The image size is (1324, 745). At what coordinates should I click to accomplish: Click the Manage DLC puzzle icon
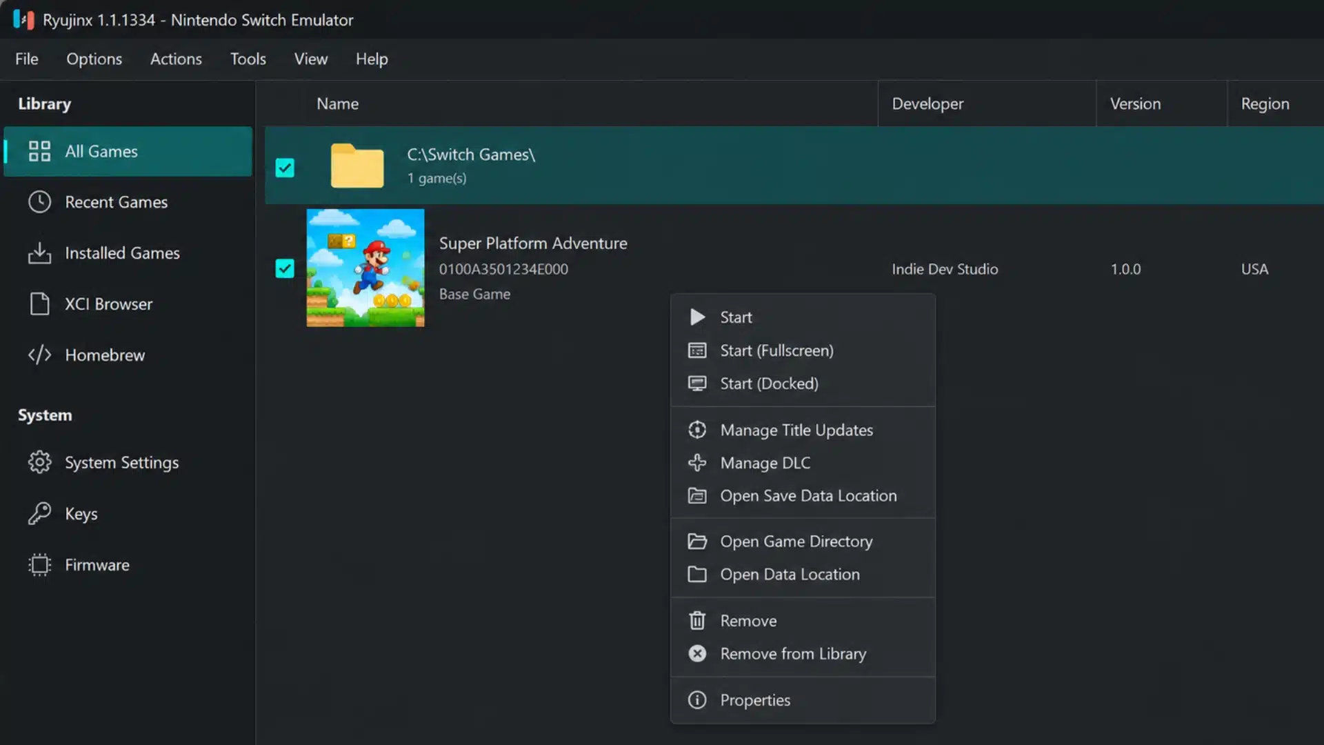[697, 463]
